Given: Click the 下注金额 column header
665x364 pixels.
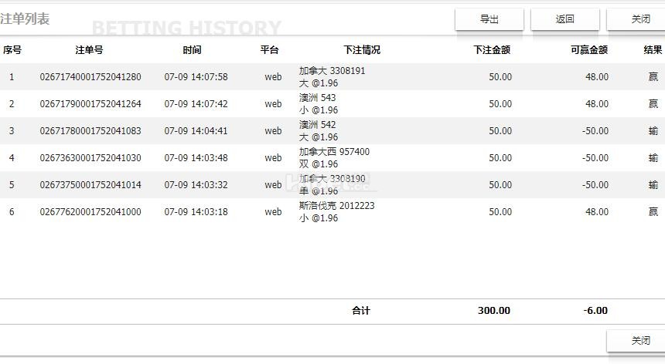Looking at the screenshot, I should [492, 50].
